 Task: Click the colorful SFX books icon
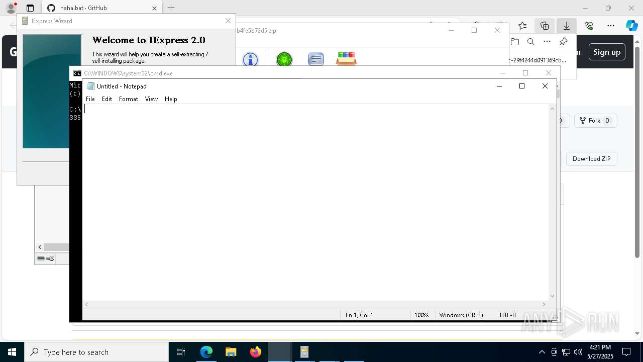[x=347, y=58]
